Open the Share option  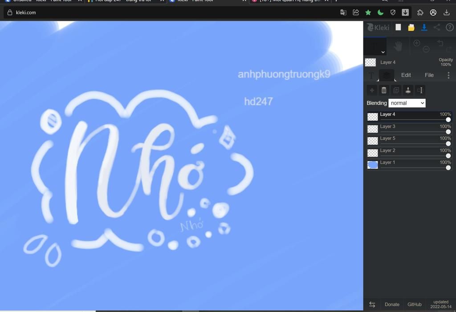[437, 27]
